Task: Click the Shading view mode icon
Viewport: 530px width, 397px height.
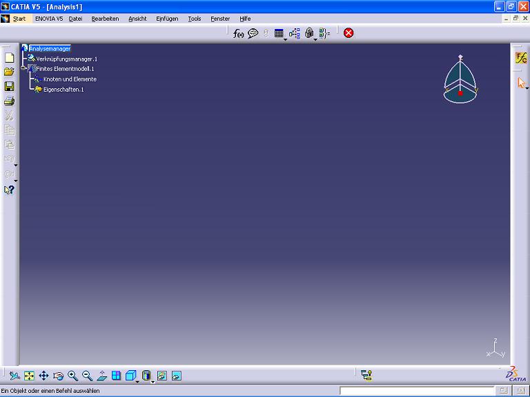Action: 146,376
